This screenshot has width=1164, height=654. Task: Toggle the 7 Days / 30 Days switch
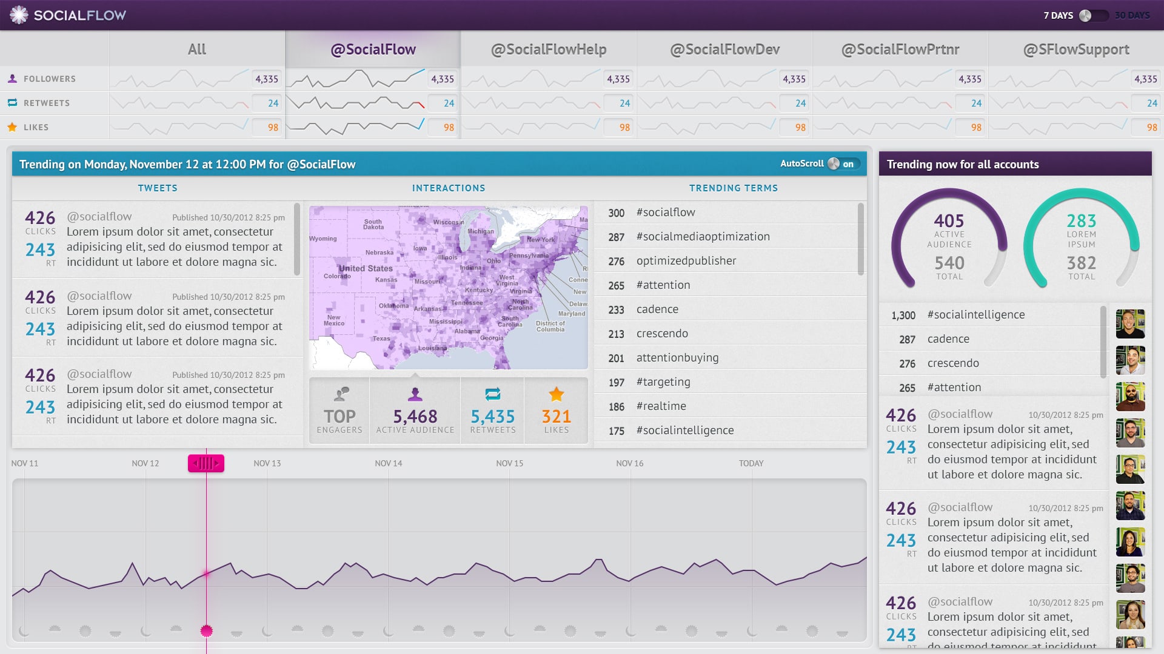coord(1094,16)
